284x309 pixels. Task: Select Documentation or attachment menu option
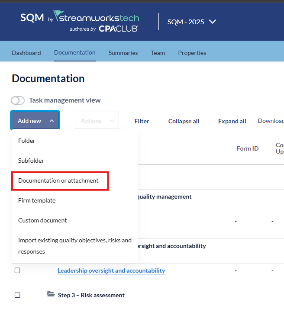pos(58,180)
